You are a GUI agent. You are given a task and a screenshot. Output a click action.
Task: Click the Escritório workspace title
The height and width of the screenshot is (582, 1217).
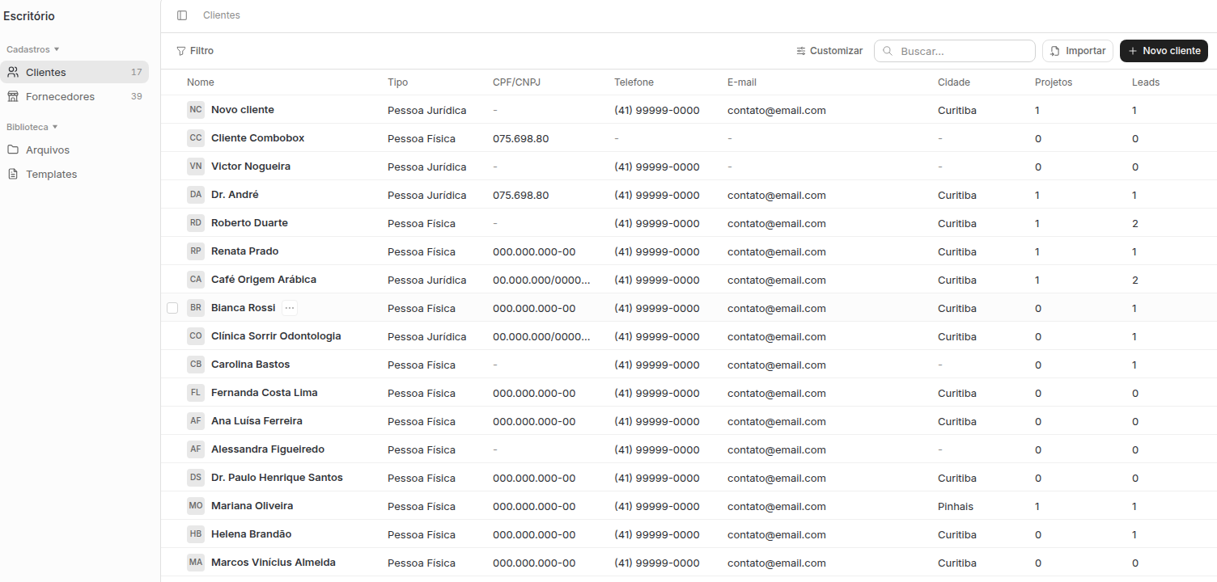coord(29,16)
